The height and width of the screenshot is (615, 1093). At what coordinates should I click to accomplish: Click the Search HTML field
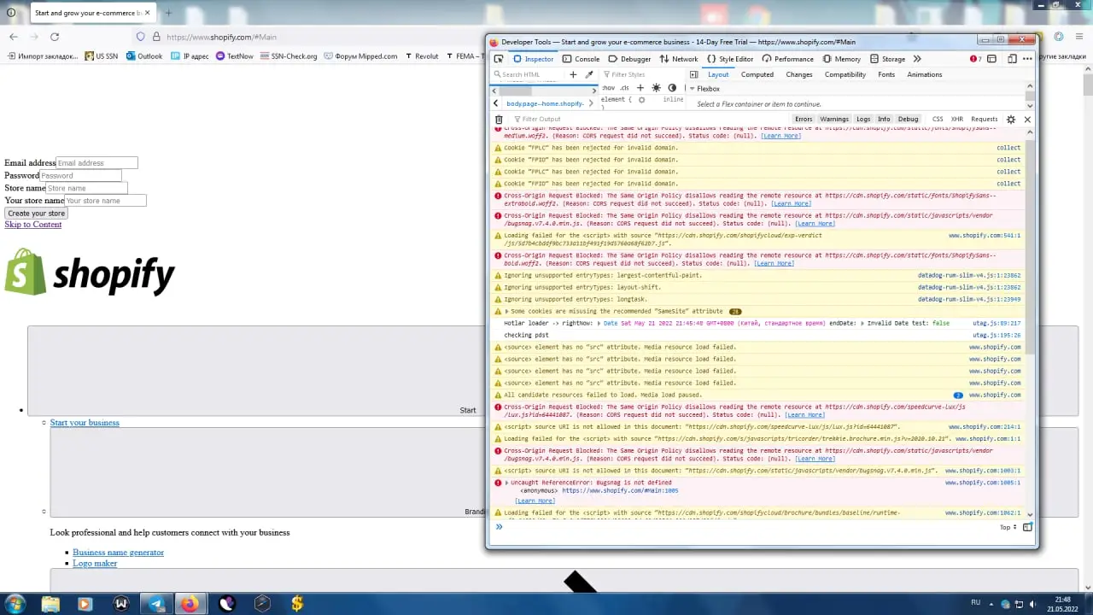click(528, 74)
